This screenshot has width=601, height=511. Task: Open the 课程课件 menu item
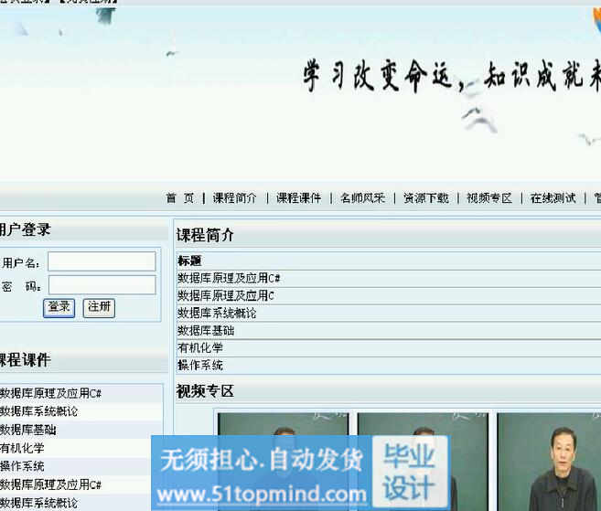point(298,198)
